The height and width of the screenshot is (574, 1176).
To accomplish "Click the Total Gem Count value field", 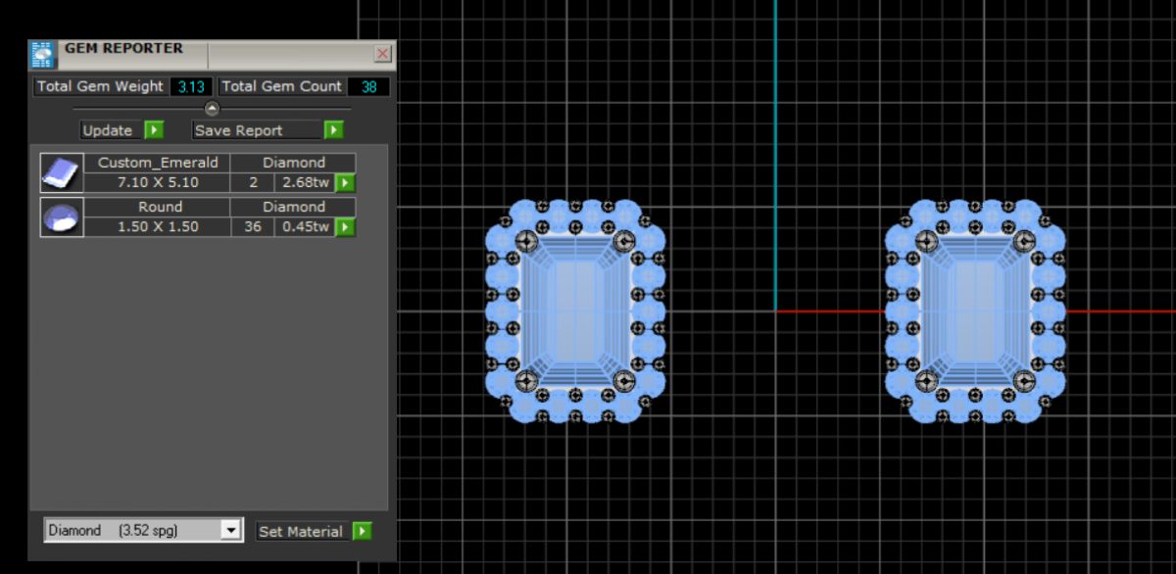I will [x=368, y=87].
